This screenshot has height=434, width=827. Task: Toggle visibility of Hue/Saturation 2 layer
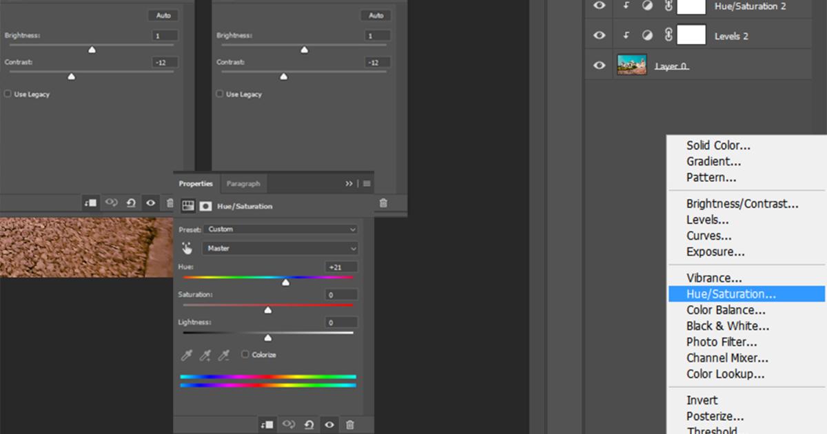(x=600, y=6)
